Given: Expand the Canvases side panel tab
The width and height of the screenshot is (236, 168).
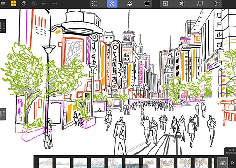Looking at the screenshot, I should click(3, 26).
